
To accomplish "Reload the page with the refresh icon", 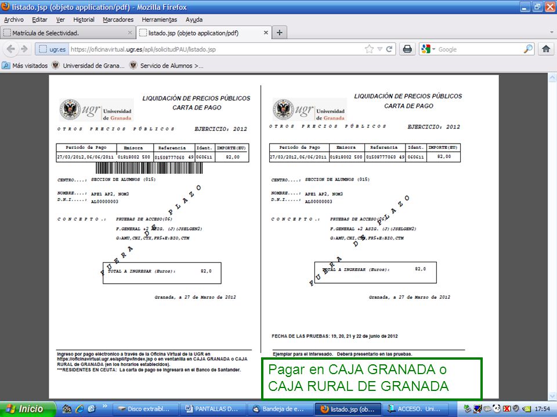I will (389, 49).
